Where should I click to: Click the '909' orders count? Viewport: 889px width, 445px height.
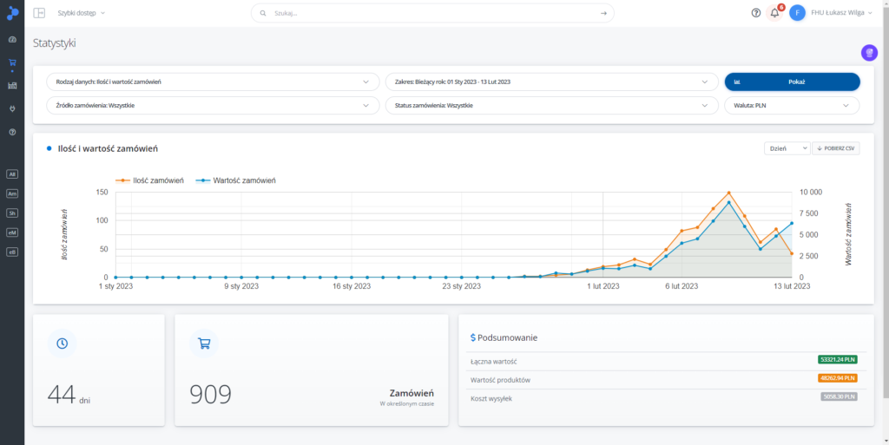210,395
